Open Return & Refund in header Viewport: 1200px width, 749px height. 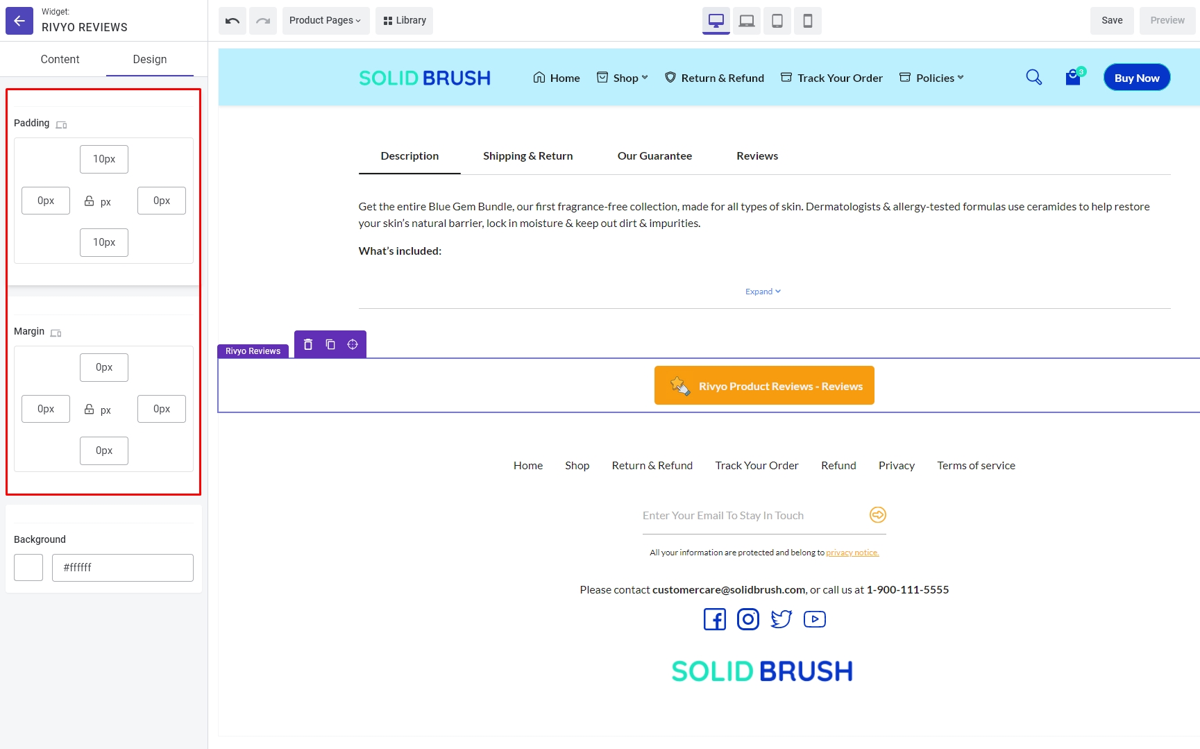(x=714, y=78)
